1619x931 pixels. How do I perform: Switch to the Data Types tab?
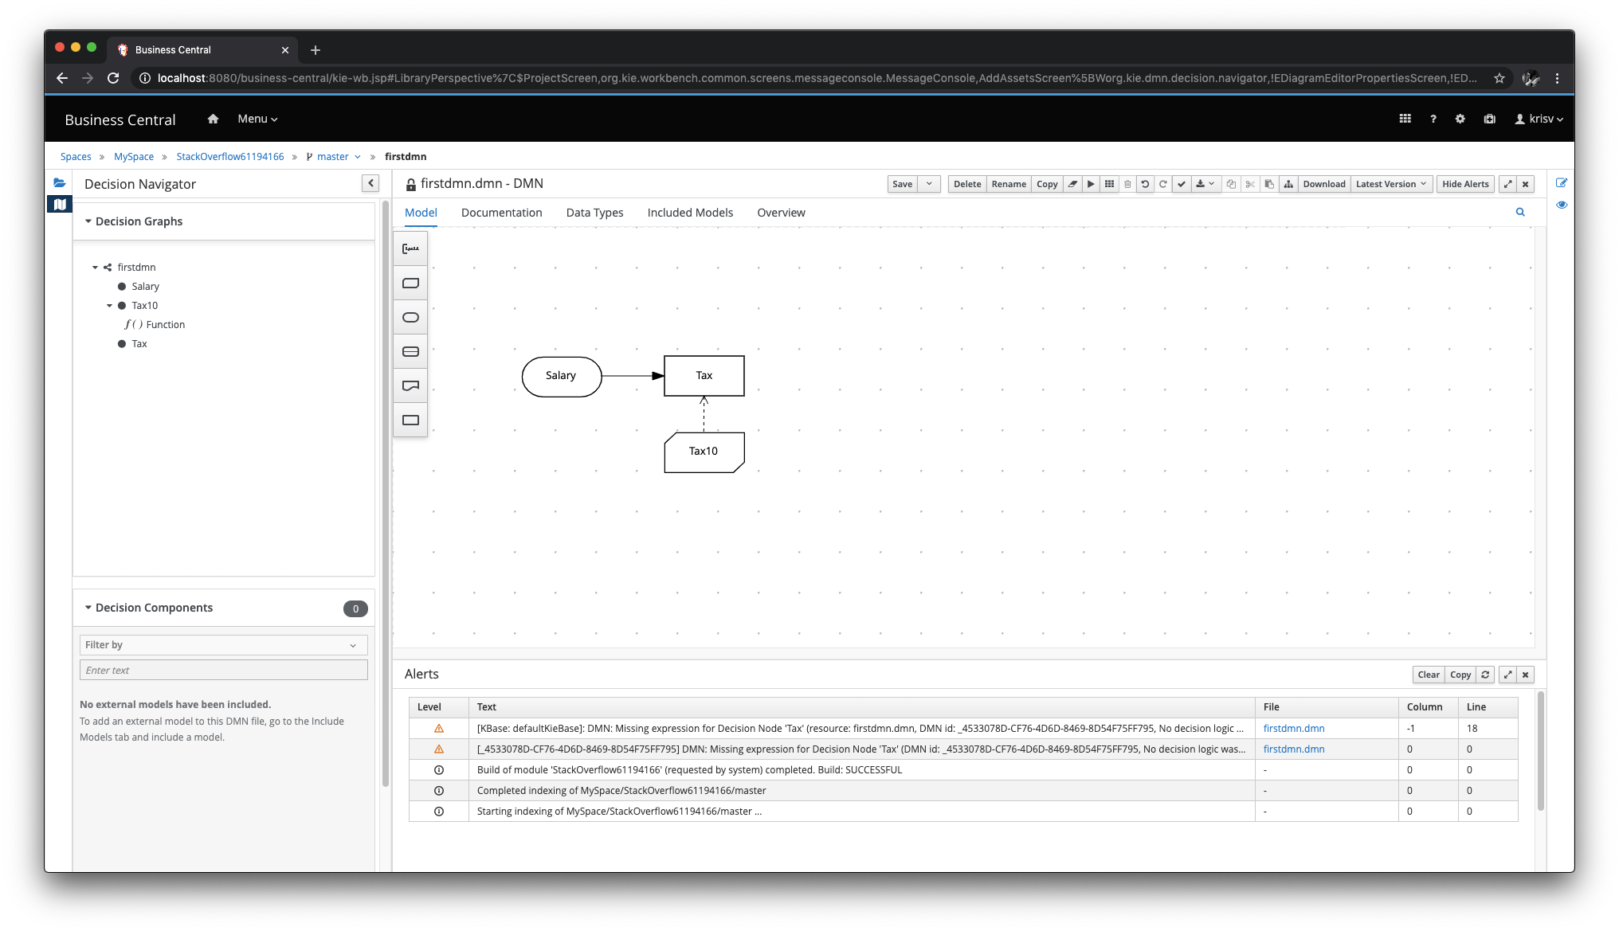[x=594, y=213]
